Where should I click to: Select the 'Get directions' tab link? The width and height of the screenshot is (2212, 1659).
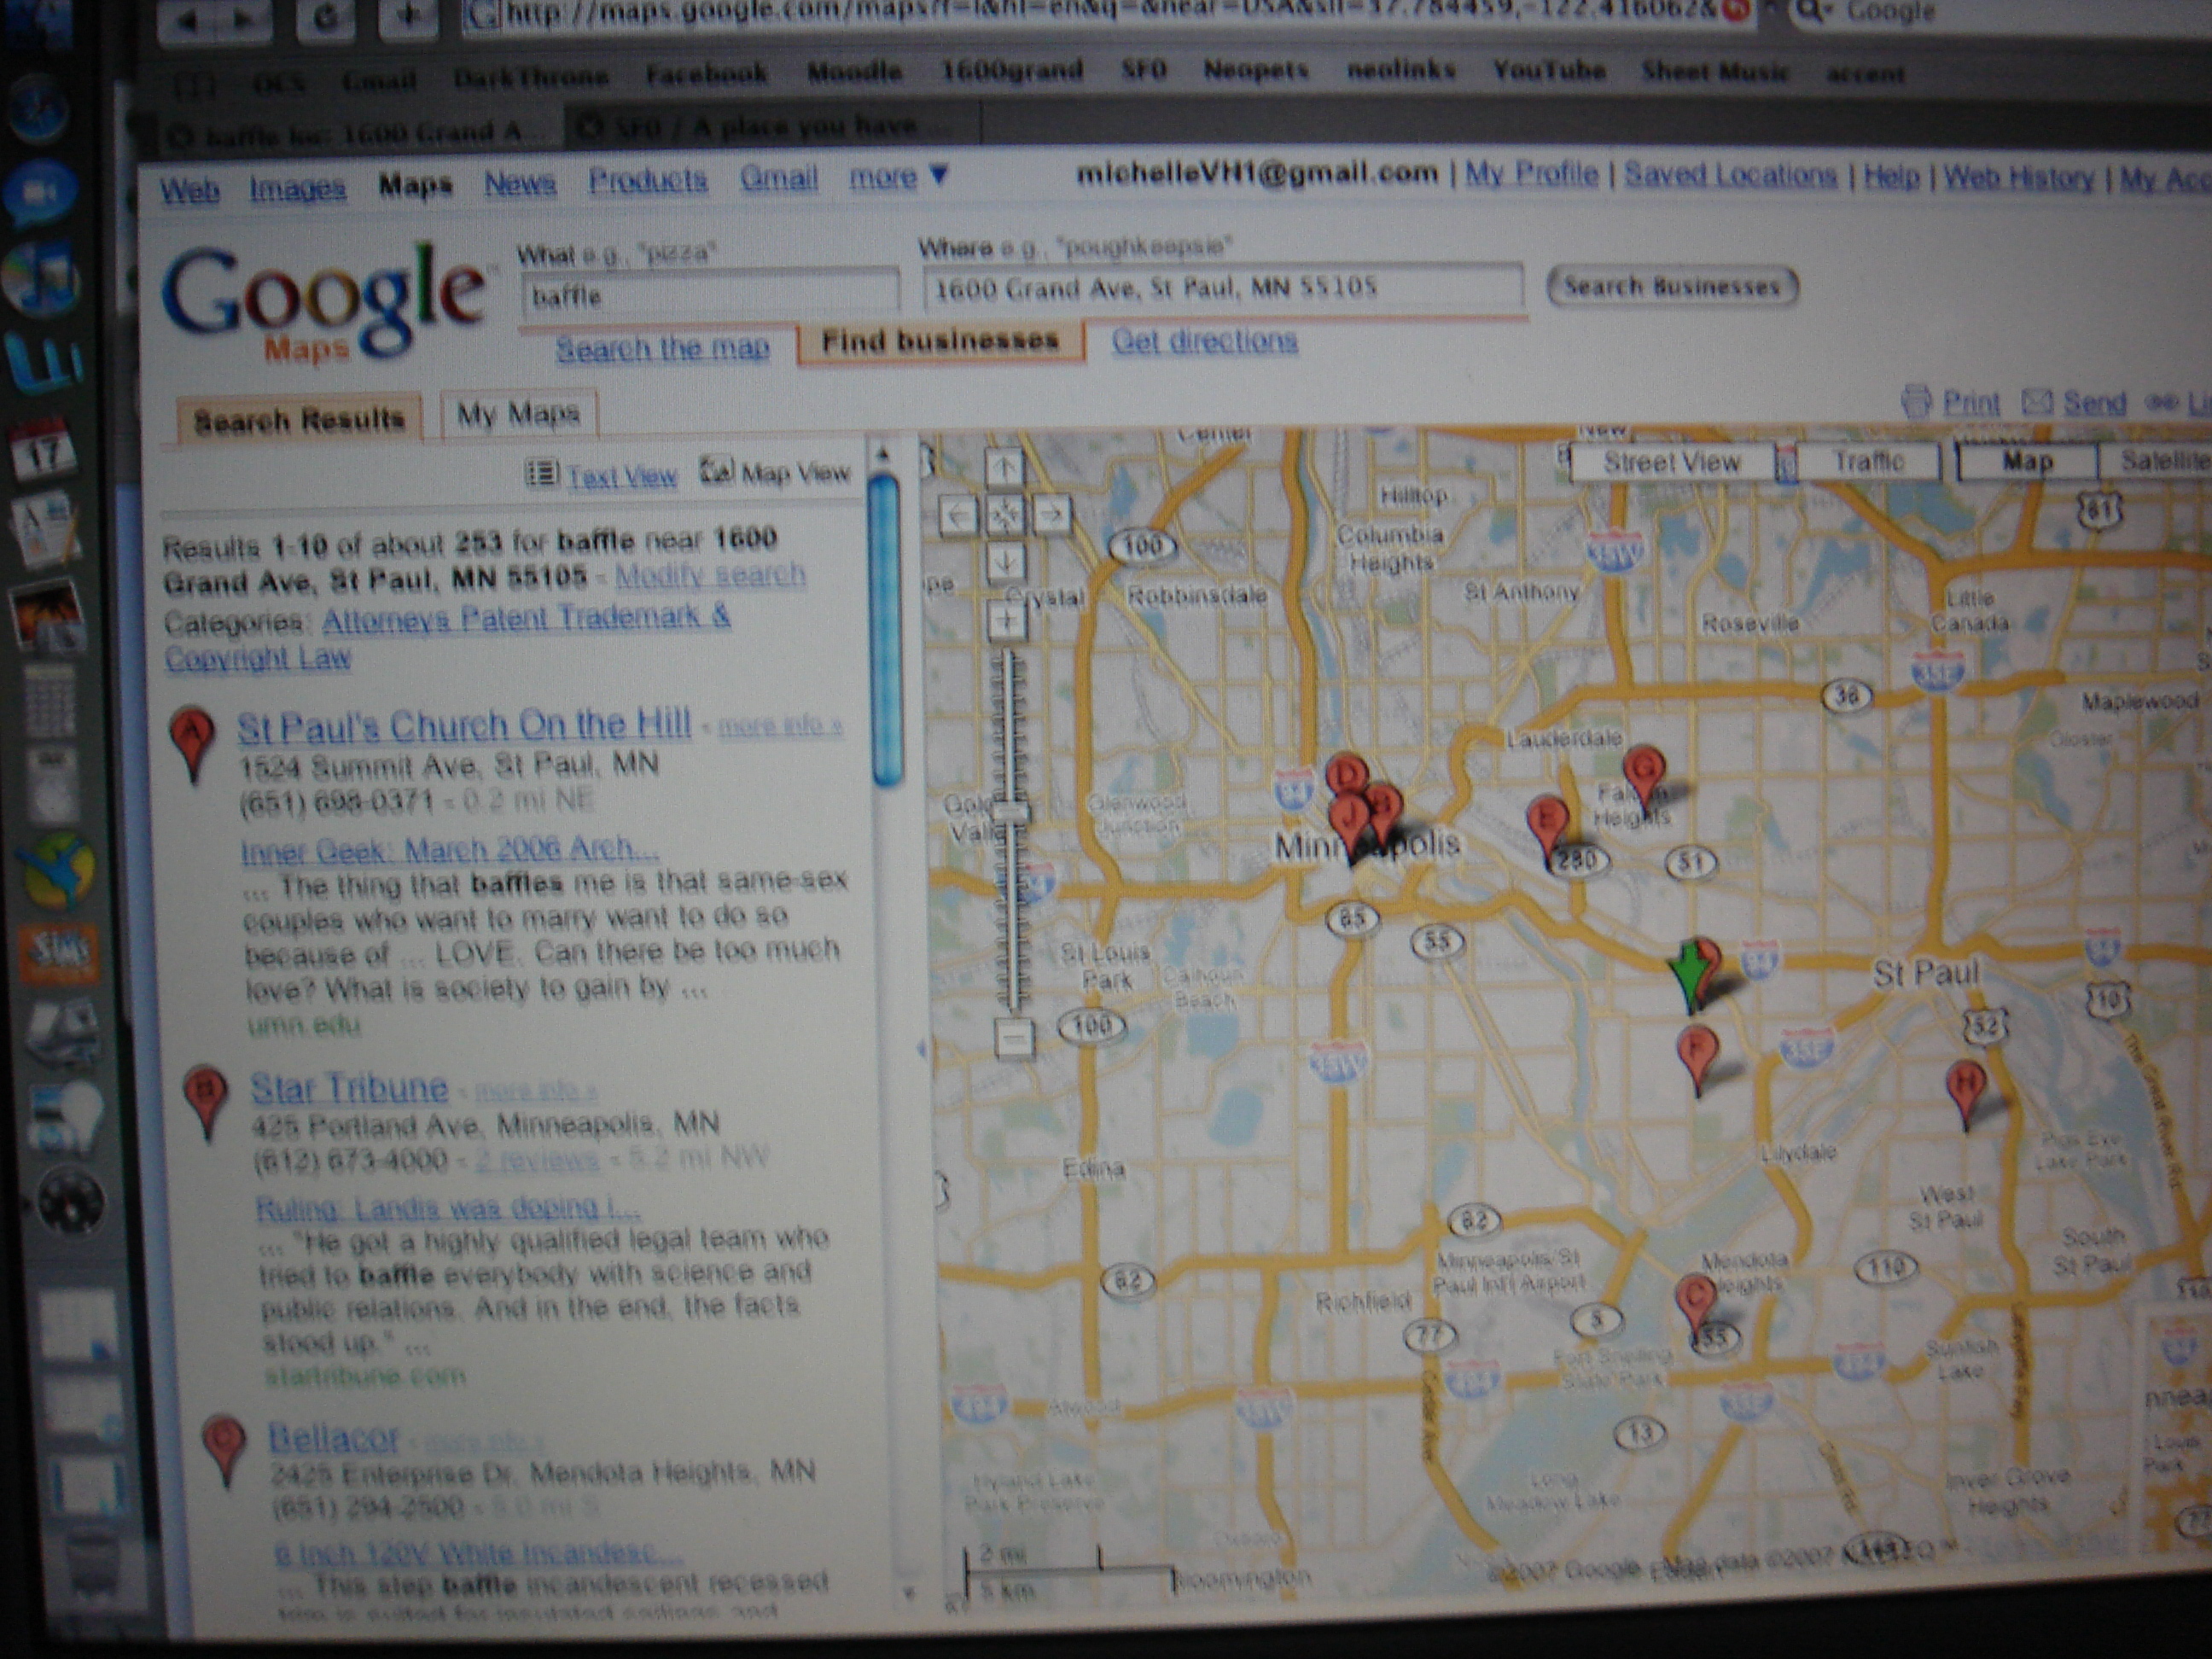pyautogui.click(x=1204, y=342)
